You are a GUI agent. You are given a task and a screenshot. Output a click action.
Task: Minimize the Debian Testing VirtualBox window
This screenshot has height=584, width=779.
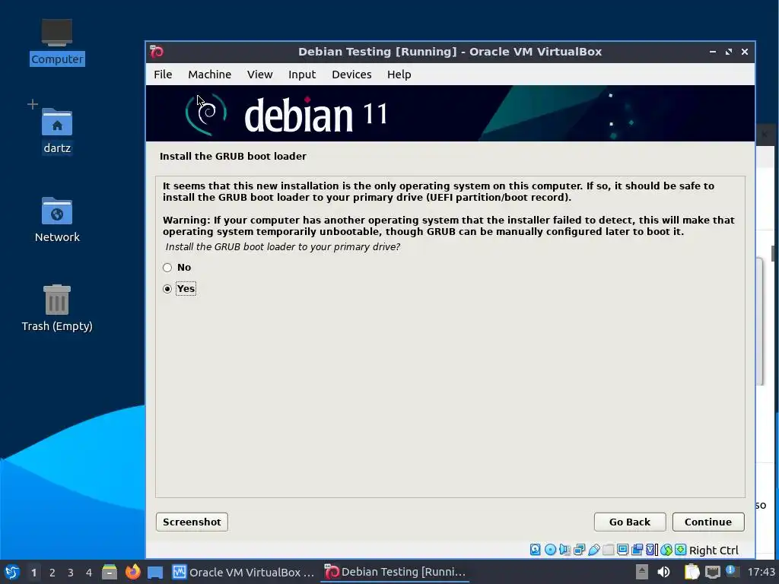(x=712, y=52)
